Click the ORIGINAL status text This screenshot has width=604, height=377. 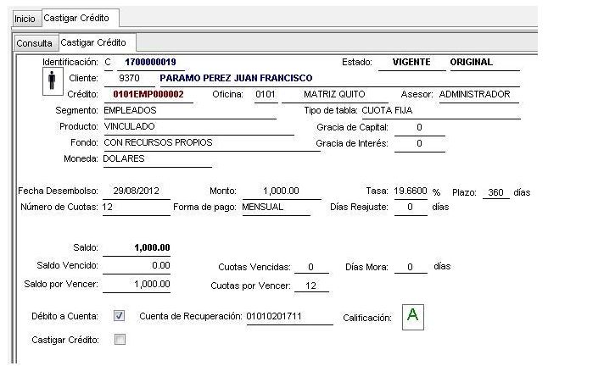(472, 62)
